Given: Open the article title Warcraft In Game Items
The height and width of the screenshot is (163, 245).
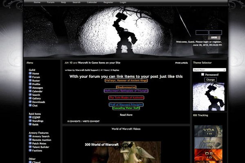Looking at the screenshot, I should click(99, 63).
